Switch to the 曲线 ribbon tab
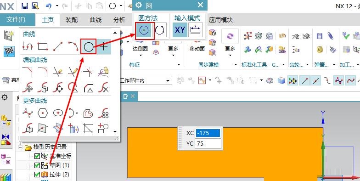This screenshot has height=181, width=360. 96,20
